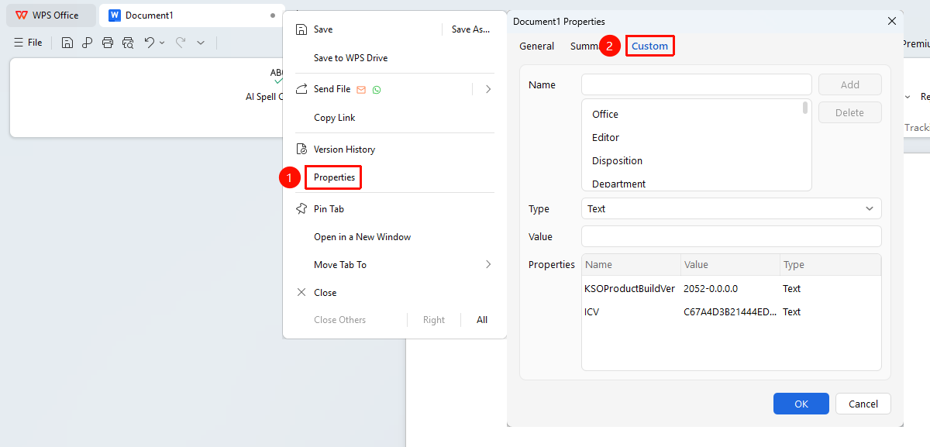Viewport: 930px width, 447px height.
Task: Expand the Send File submenu arrow
Action: click(x=488, y=89)
